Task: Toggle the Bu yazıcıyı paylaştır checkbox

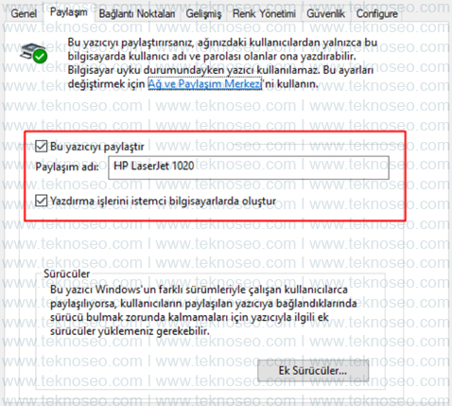Action: [x=42, y=147]
